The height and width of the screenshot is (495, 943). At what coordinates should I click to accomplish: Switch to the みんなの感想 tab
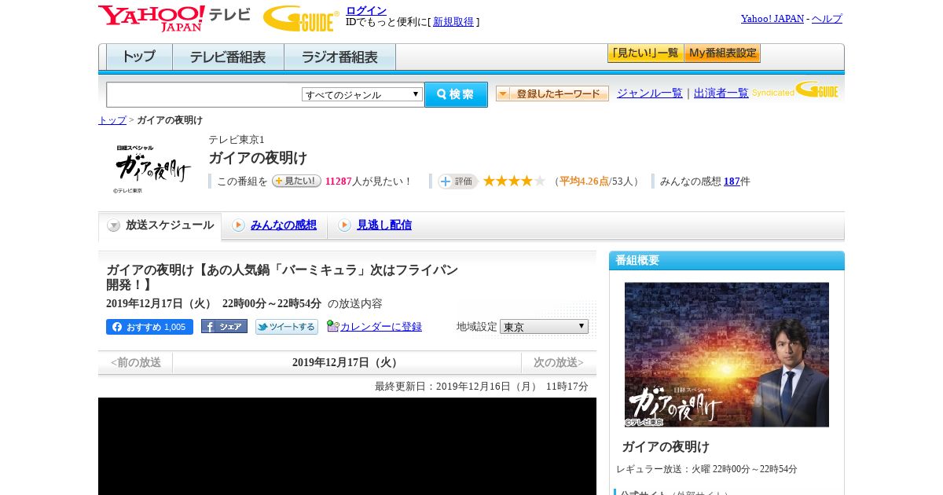[x=284, y=225]
